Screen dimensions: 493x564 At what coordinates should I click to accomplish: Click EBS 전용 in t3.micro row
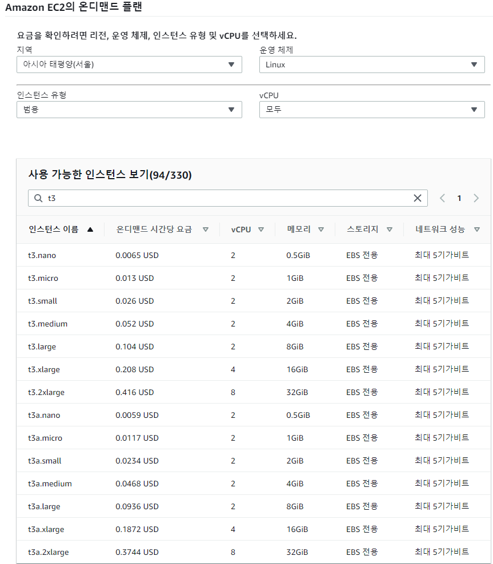click(x=362, y=278)
